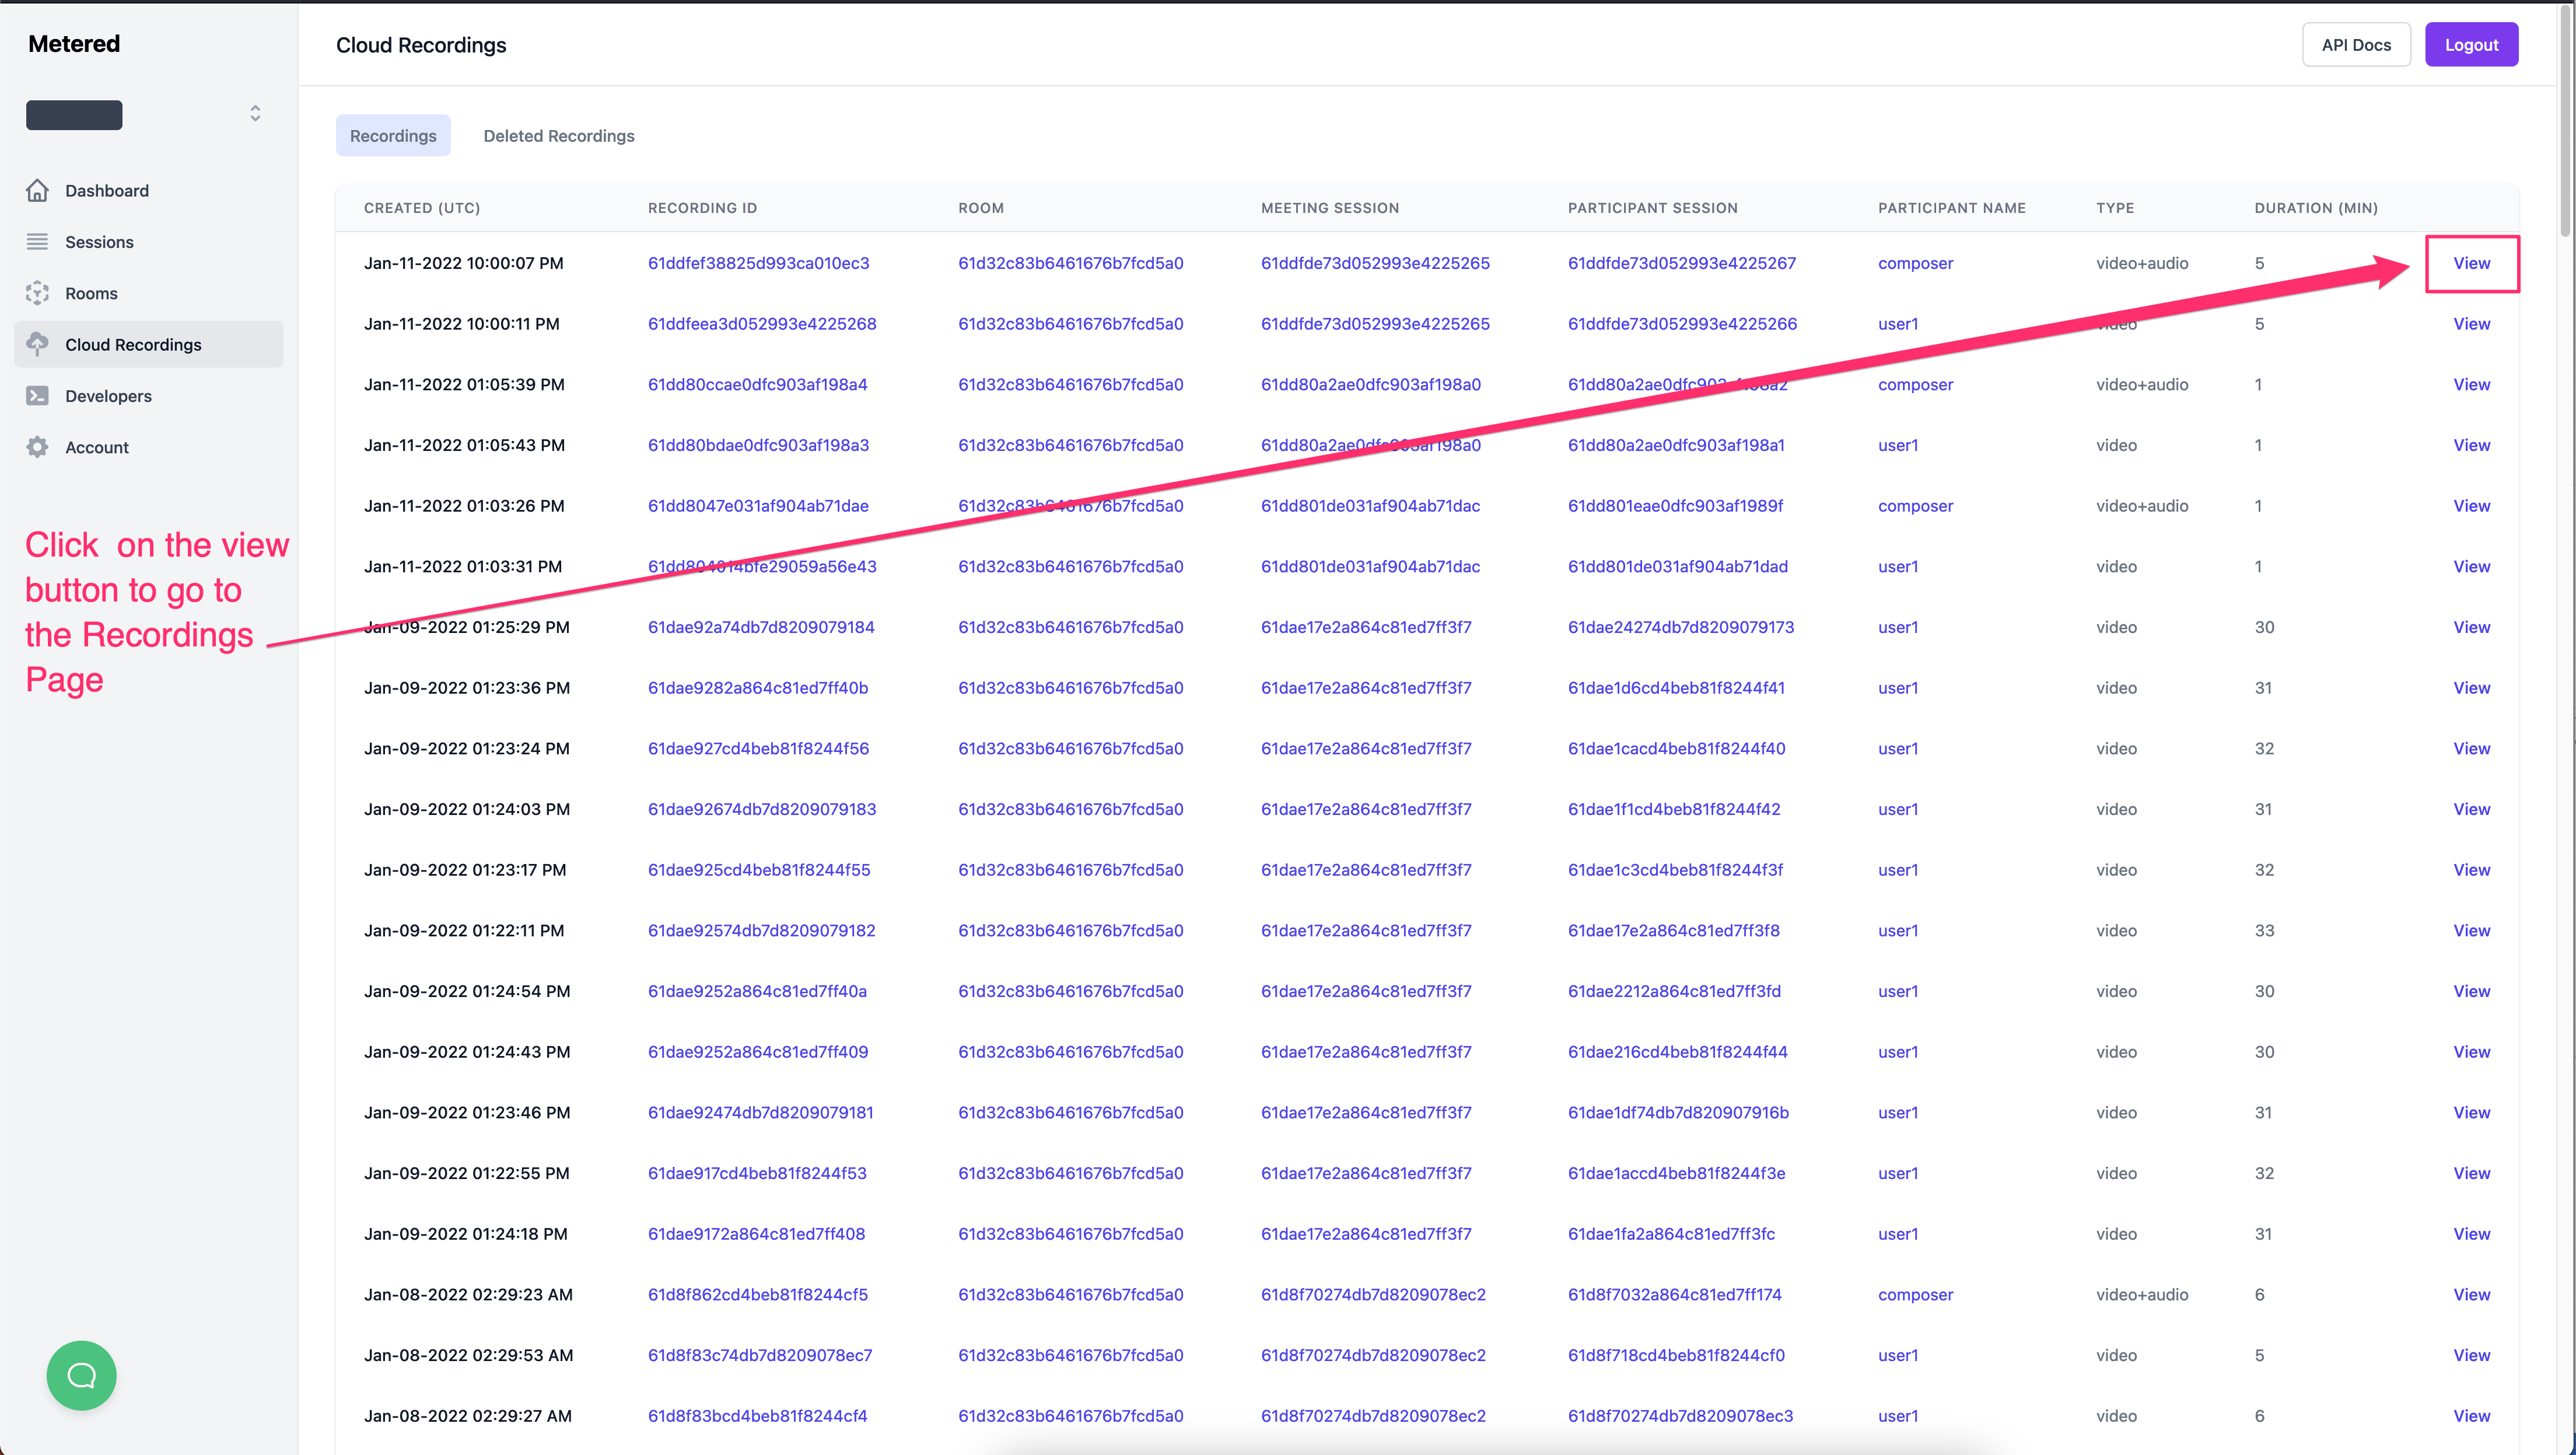
Task: Click the Rooms icon in sidebar
Action: point(37,293)
